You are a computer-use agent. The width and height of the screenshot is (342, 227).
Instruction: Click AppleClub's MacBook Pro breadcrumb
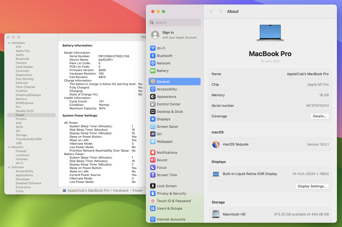(x=88, y=190)
